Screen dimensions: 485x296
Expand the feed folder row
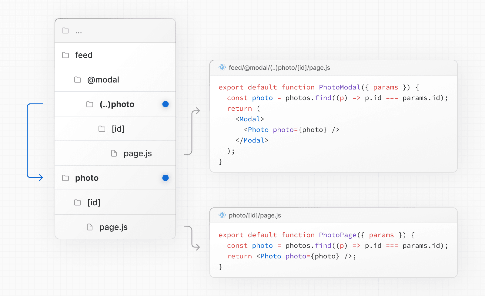pyautogui.click(x=84, y=55)
